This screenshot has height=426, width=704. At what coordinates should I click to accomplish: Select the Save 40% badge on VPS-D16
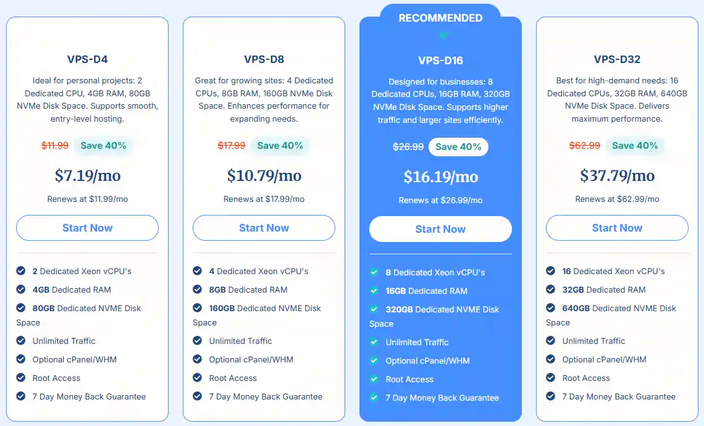(x=458, y=146)
